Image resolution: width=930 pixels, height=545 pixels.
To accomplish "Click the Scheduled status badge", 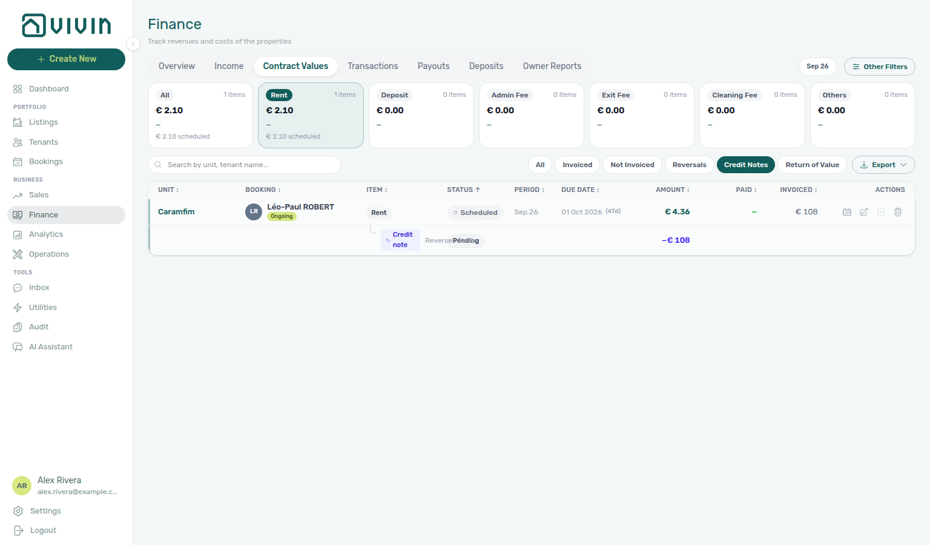I will point(475,213).
